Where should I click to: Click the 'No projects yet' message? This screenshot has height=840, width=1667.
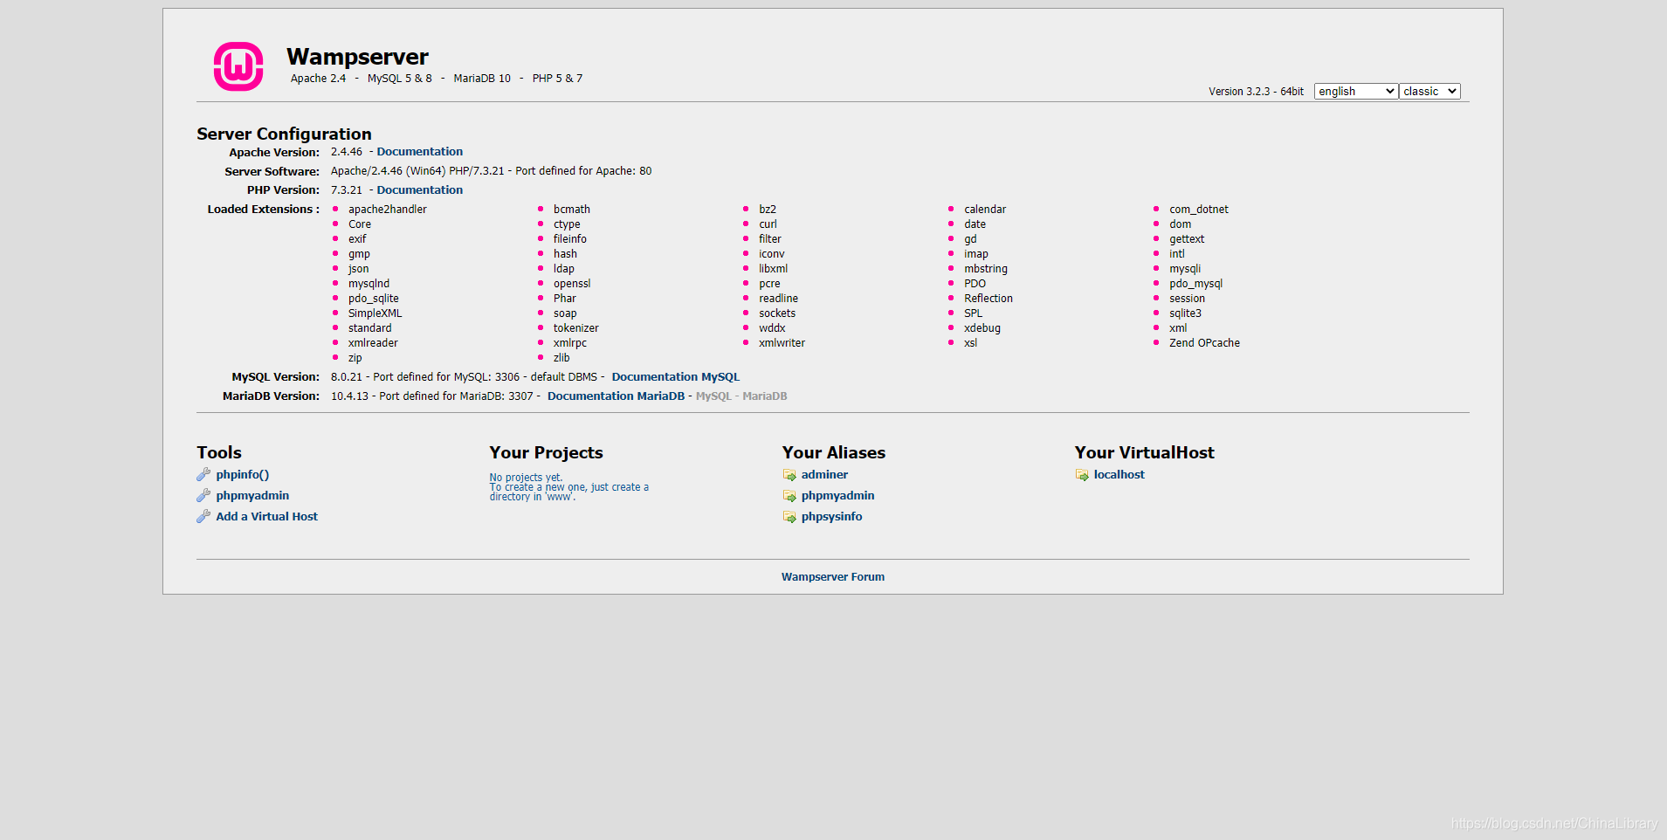pyautogui.click(x=526, y=478)
